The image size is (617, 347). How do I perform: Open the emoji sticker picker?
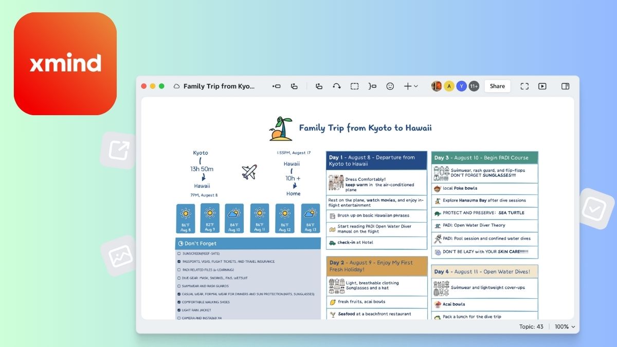[390, 86]
